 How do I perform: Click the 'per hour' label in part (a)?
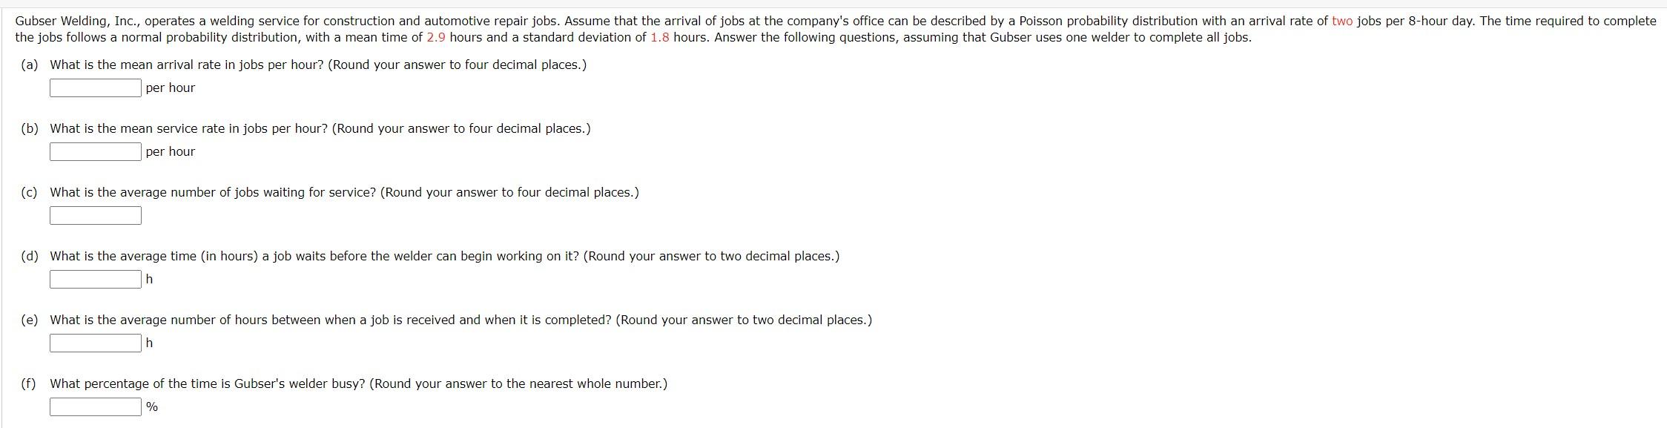point(170,88)
